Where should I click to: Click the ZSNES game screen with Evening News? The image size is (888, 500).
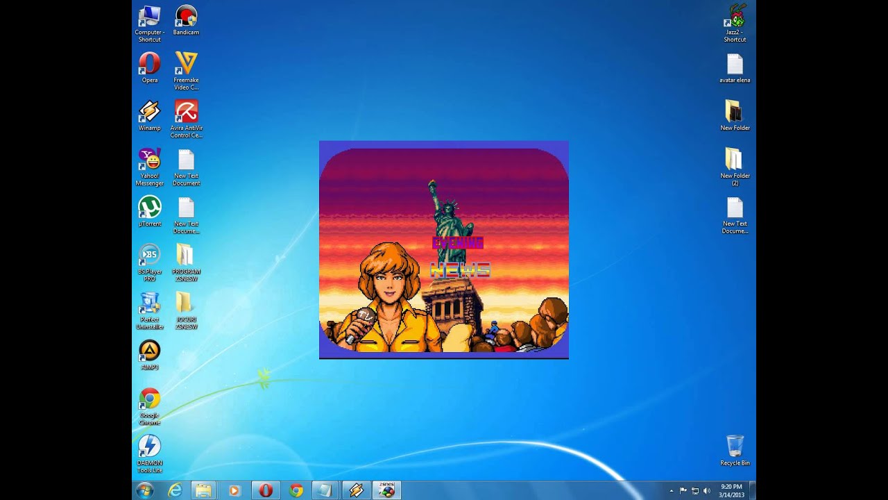coord(444,250)
